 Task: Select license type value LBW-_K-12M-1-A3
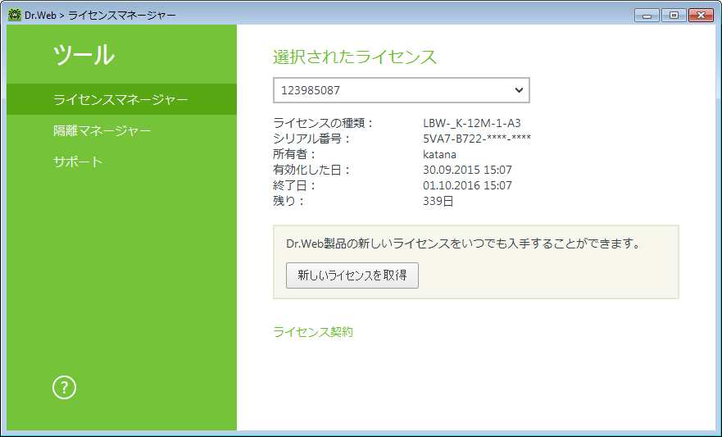(x=472, y=123)
